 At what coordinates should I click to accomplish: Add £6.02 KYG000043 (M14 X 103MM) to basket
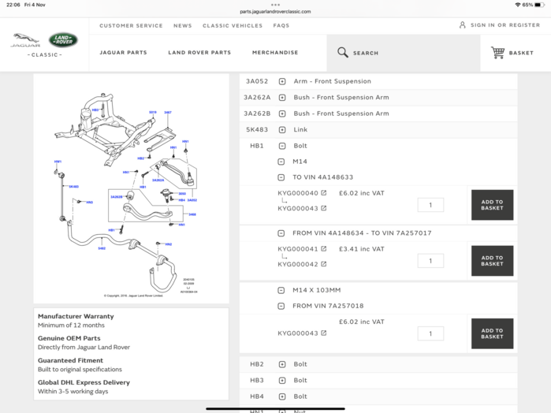[x=492, y=333]
